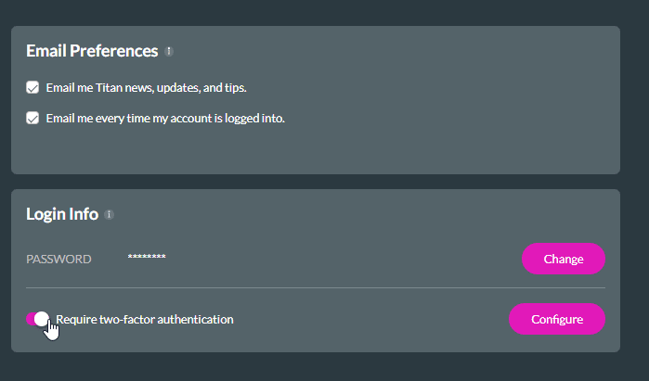Click the info icon beside Email Preferences

(x=169, y=52)
